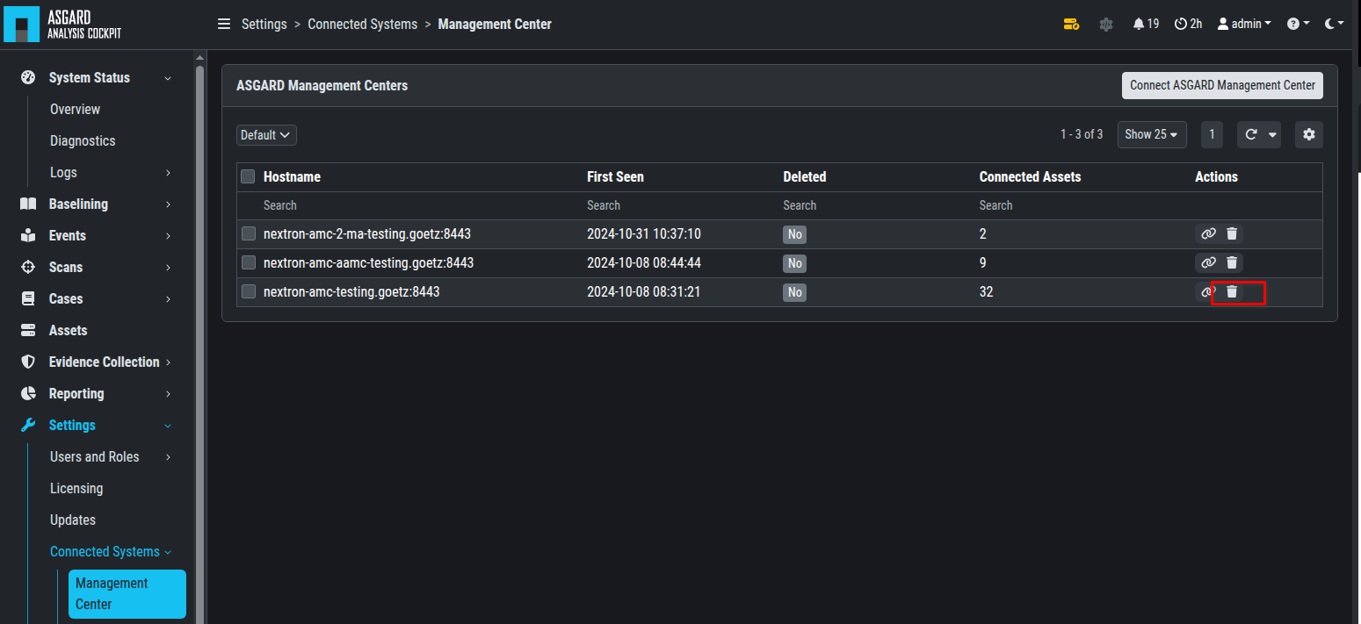Click the refresh table icon
1361x624 pixels.
point(1250,134)
